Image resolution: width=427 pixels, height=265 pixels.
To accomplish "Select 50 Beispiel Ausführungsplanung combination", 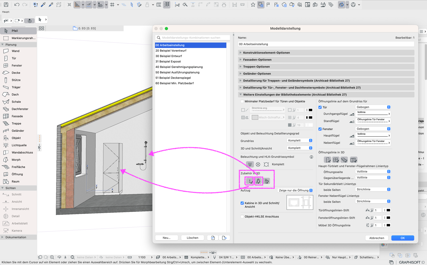I will pyautogui.click(x=191, y=72).
